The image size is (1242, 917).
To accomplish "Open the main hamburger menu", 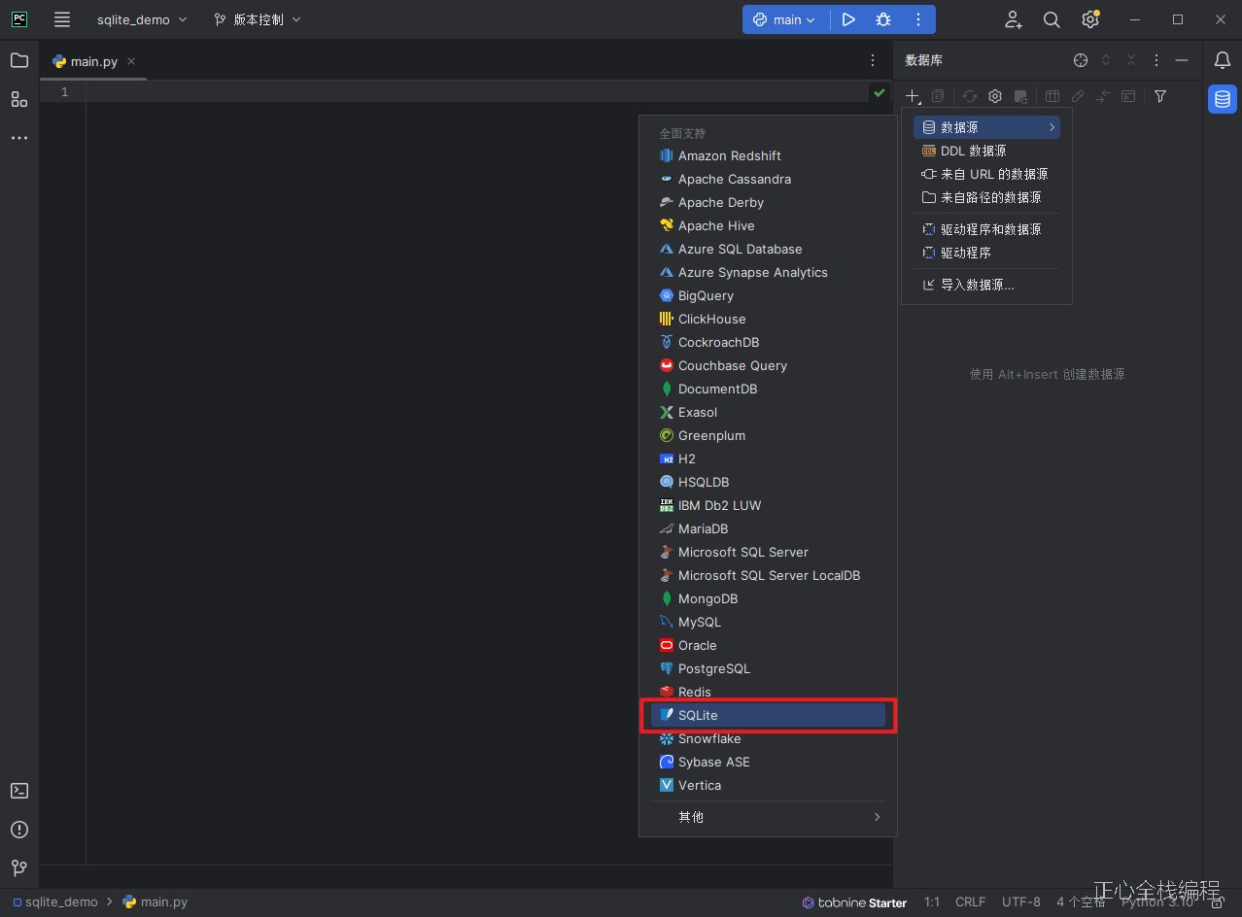I will tap(62, 19).
